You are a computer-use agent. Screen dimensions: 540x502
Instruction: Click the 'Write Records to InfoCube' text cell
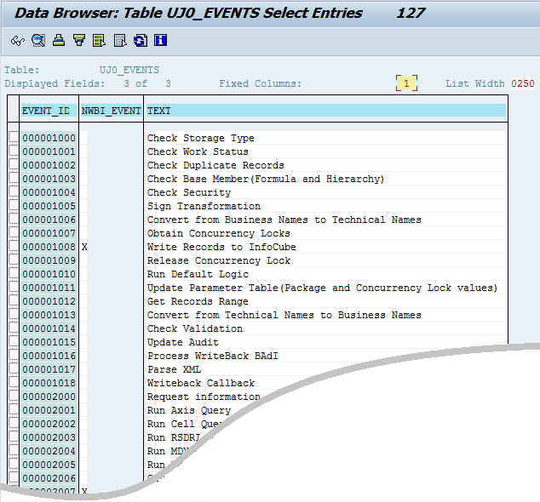click(x=221, y=247)
